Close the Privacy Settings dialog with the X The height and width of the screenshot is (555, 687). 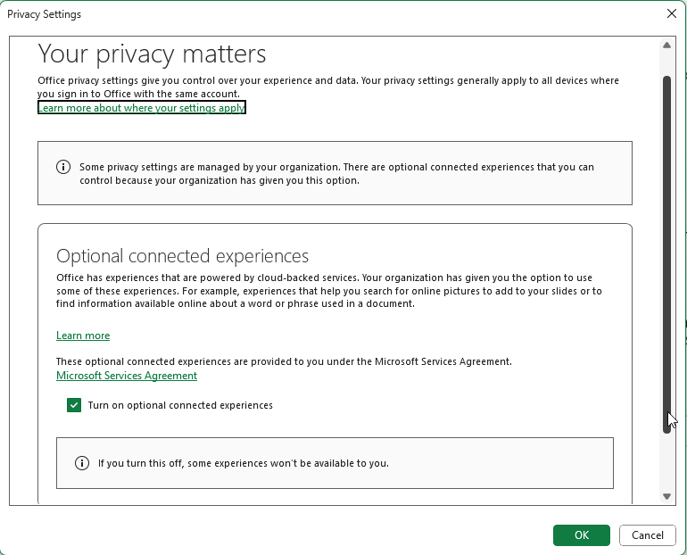[672, 13]
